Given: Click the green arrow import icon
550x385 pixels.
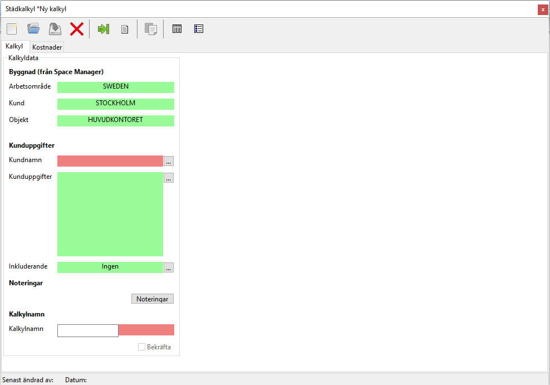Looking at the screenshot, I should tap(104, 29).
